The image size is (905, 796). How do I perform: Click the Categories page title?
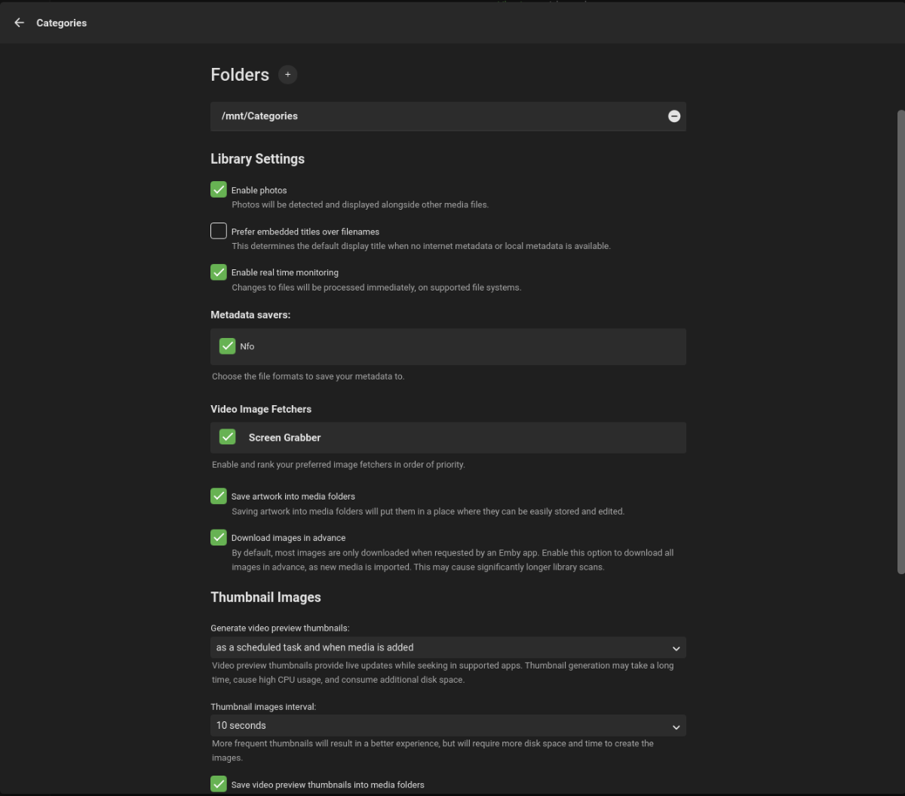click(61, 23)
